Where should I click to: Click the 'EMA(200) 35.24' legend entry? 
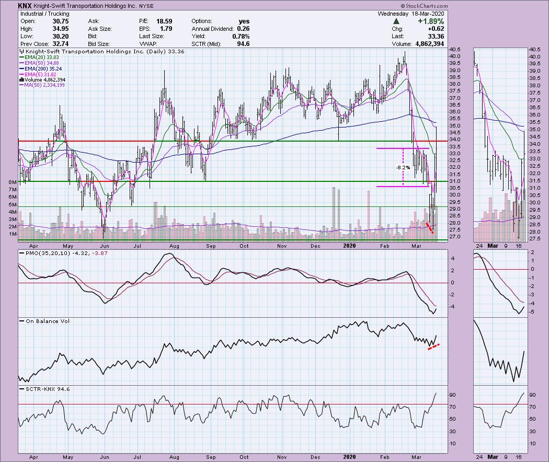(x=43, y=69)
